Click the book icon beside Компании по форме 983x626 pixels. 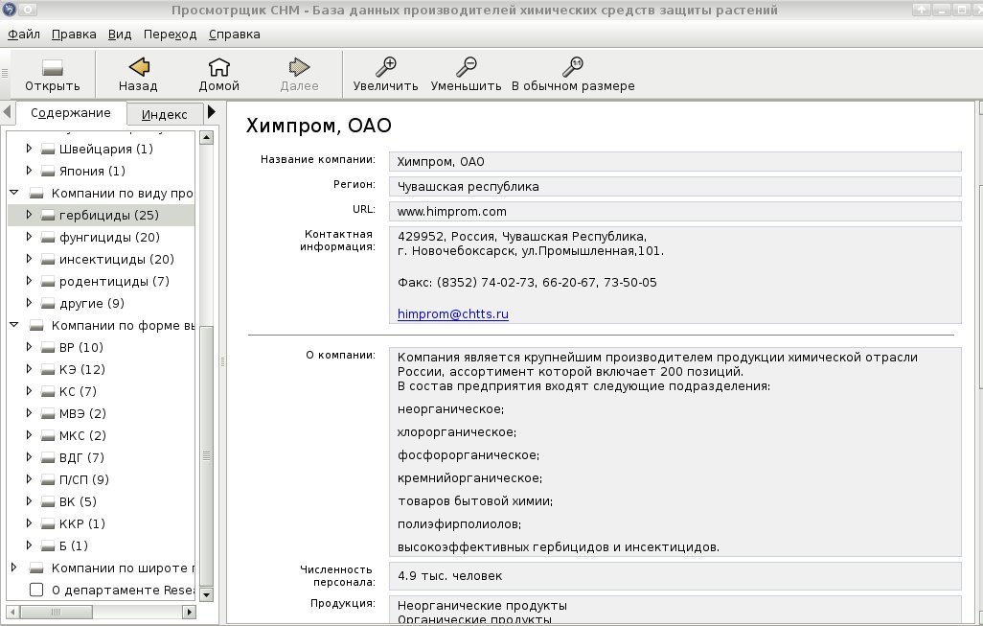[36, 326]
